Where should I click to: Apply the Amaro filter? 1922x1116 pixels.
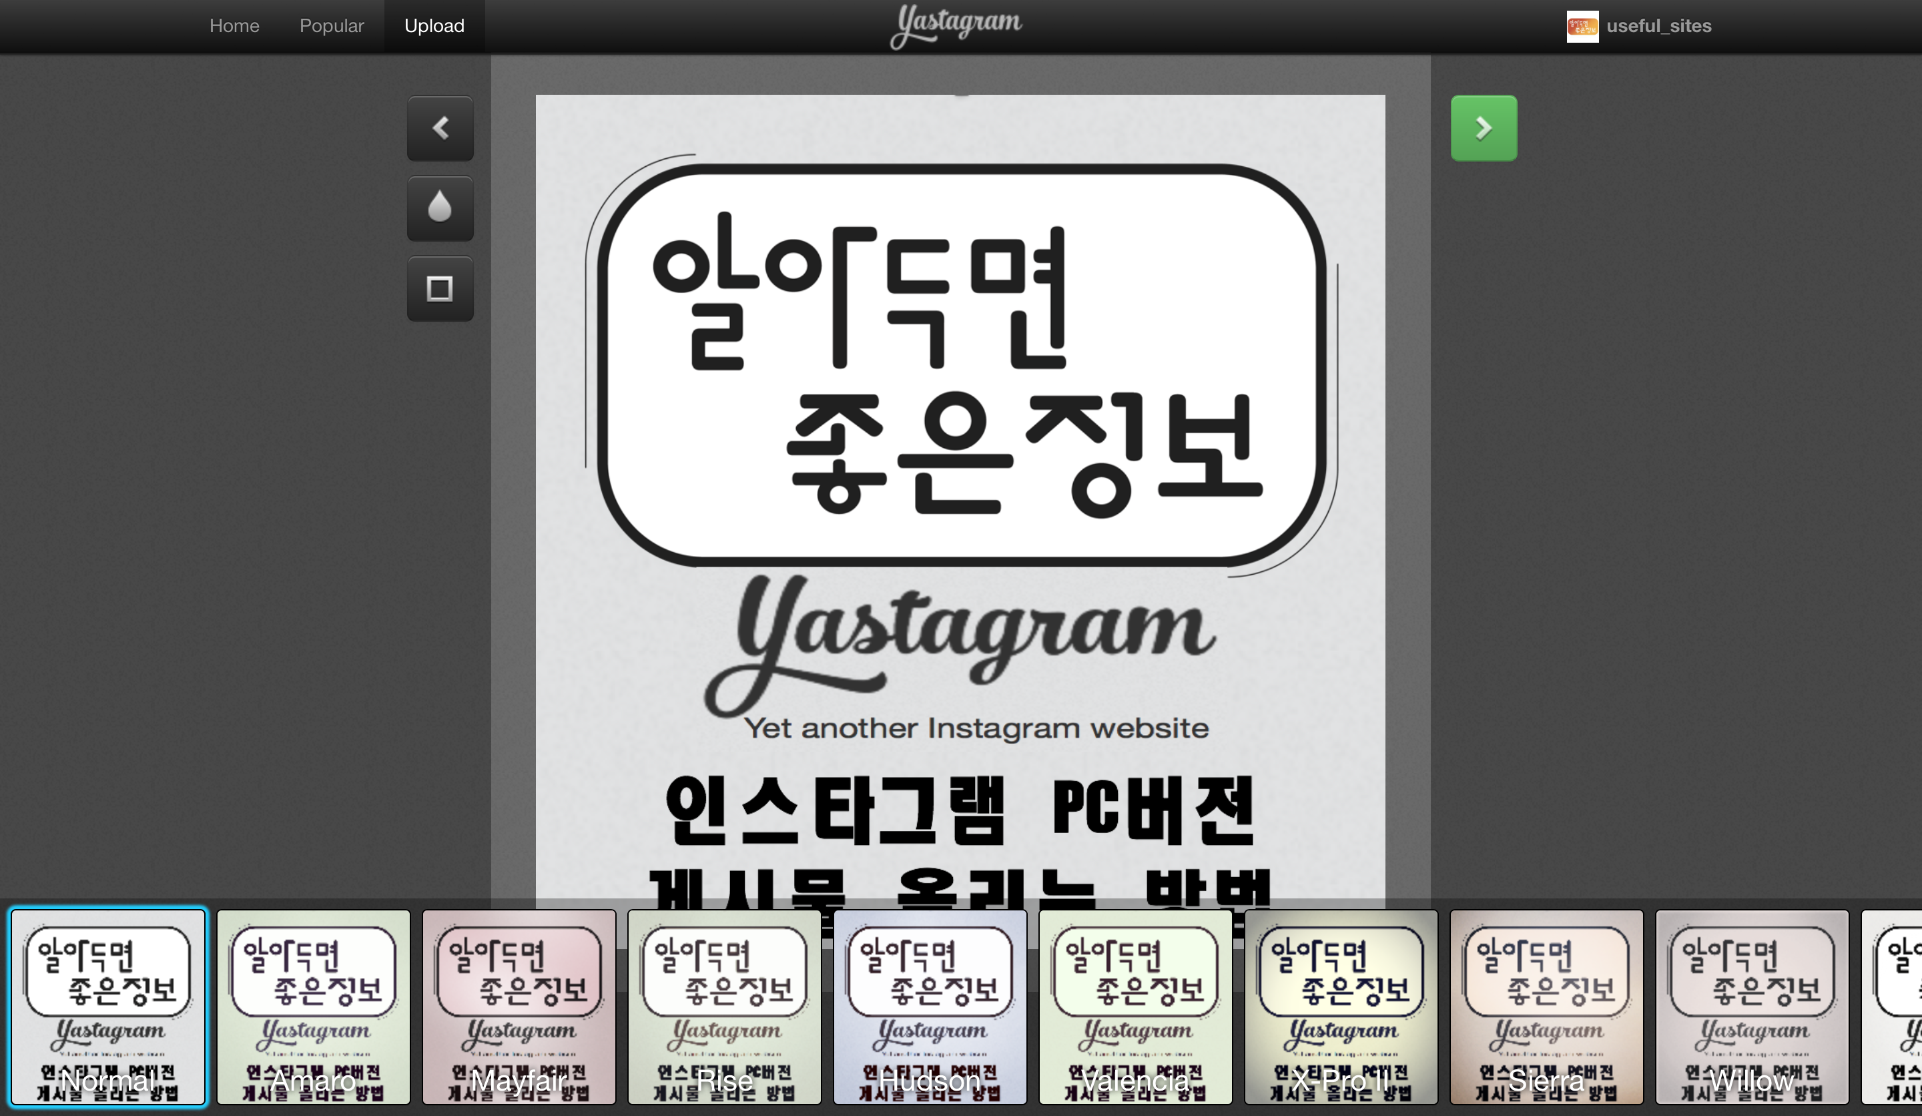[313, 1006]
